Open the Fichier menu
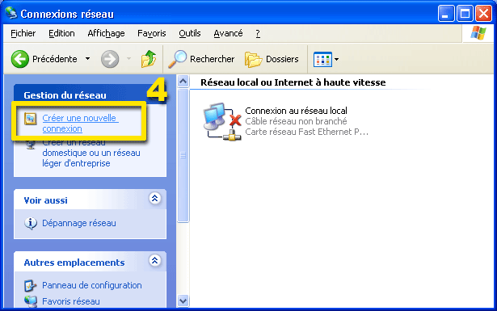497x311 pixels. 23,33
